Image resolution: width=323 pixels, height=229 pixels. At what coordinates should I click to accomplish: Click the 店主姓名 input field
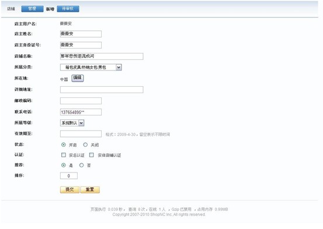[81, 34]
